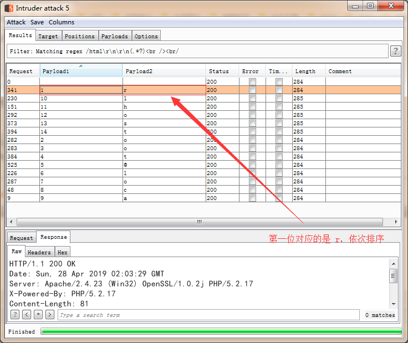
Task: Maximize the Intruder attack window
Action: (370, 6)
